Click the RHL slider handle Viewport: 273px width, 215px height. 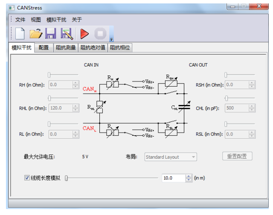click(49, 98)
